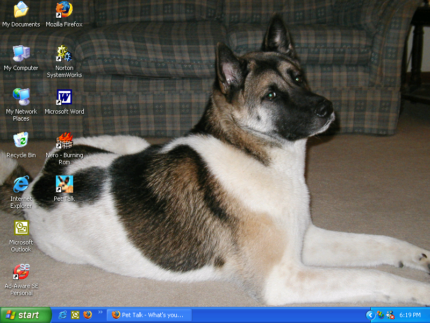Select the Norton SystemWorks shortcut
430x323 pixels.
(x=64, y=54)
